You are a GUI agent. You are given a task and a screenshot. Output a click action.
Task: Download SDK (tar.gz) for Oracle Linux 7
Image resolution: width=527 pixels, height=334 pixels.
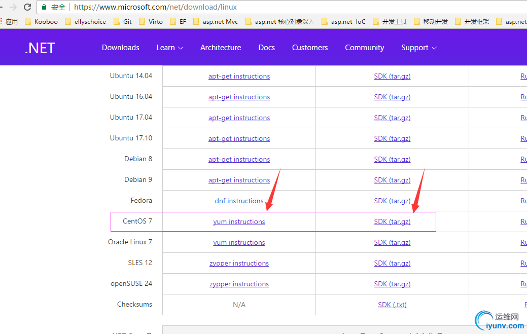[x=392, y=242]
